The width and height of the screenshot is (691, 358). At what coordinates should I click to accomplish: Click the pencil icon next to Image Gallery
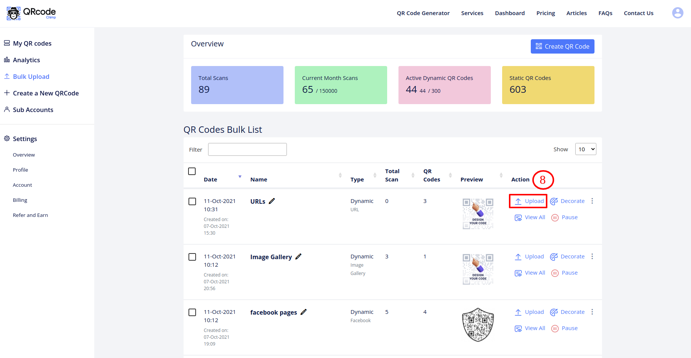click(298, 257)
